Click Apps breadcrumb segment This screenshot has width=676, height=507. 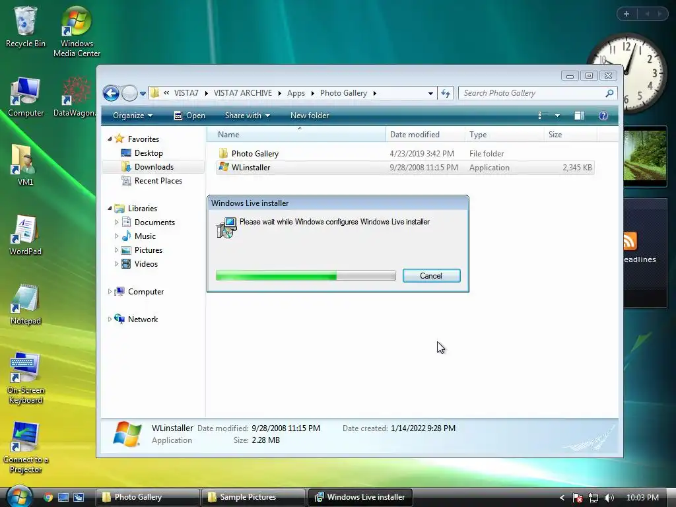tap(296, 93)
